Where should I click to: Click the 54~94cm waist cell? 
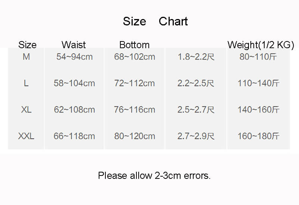pos(74,57)
